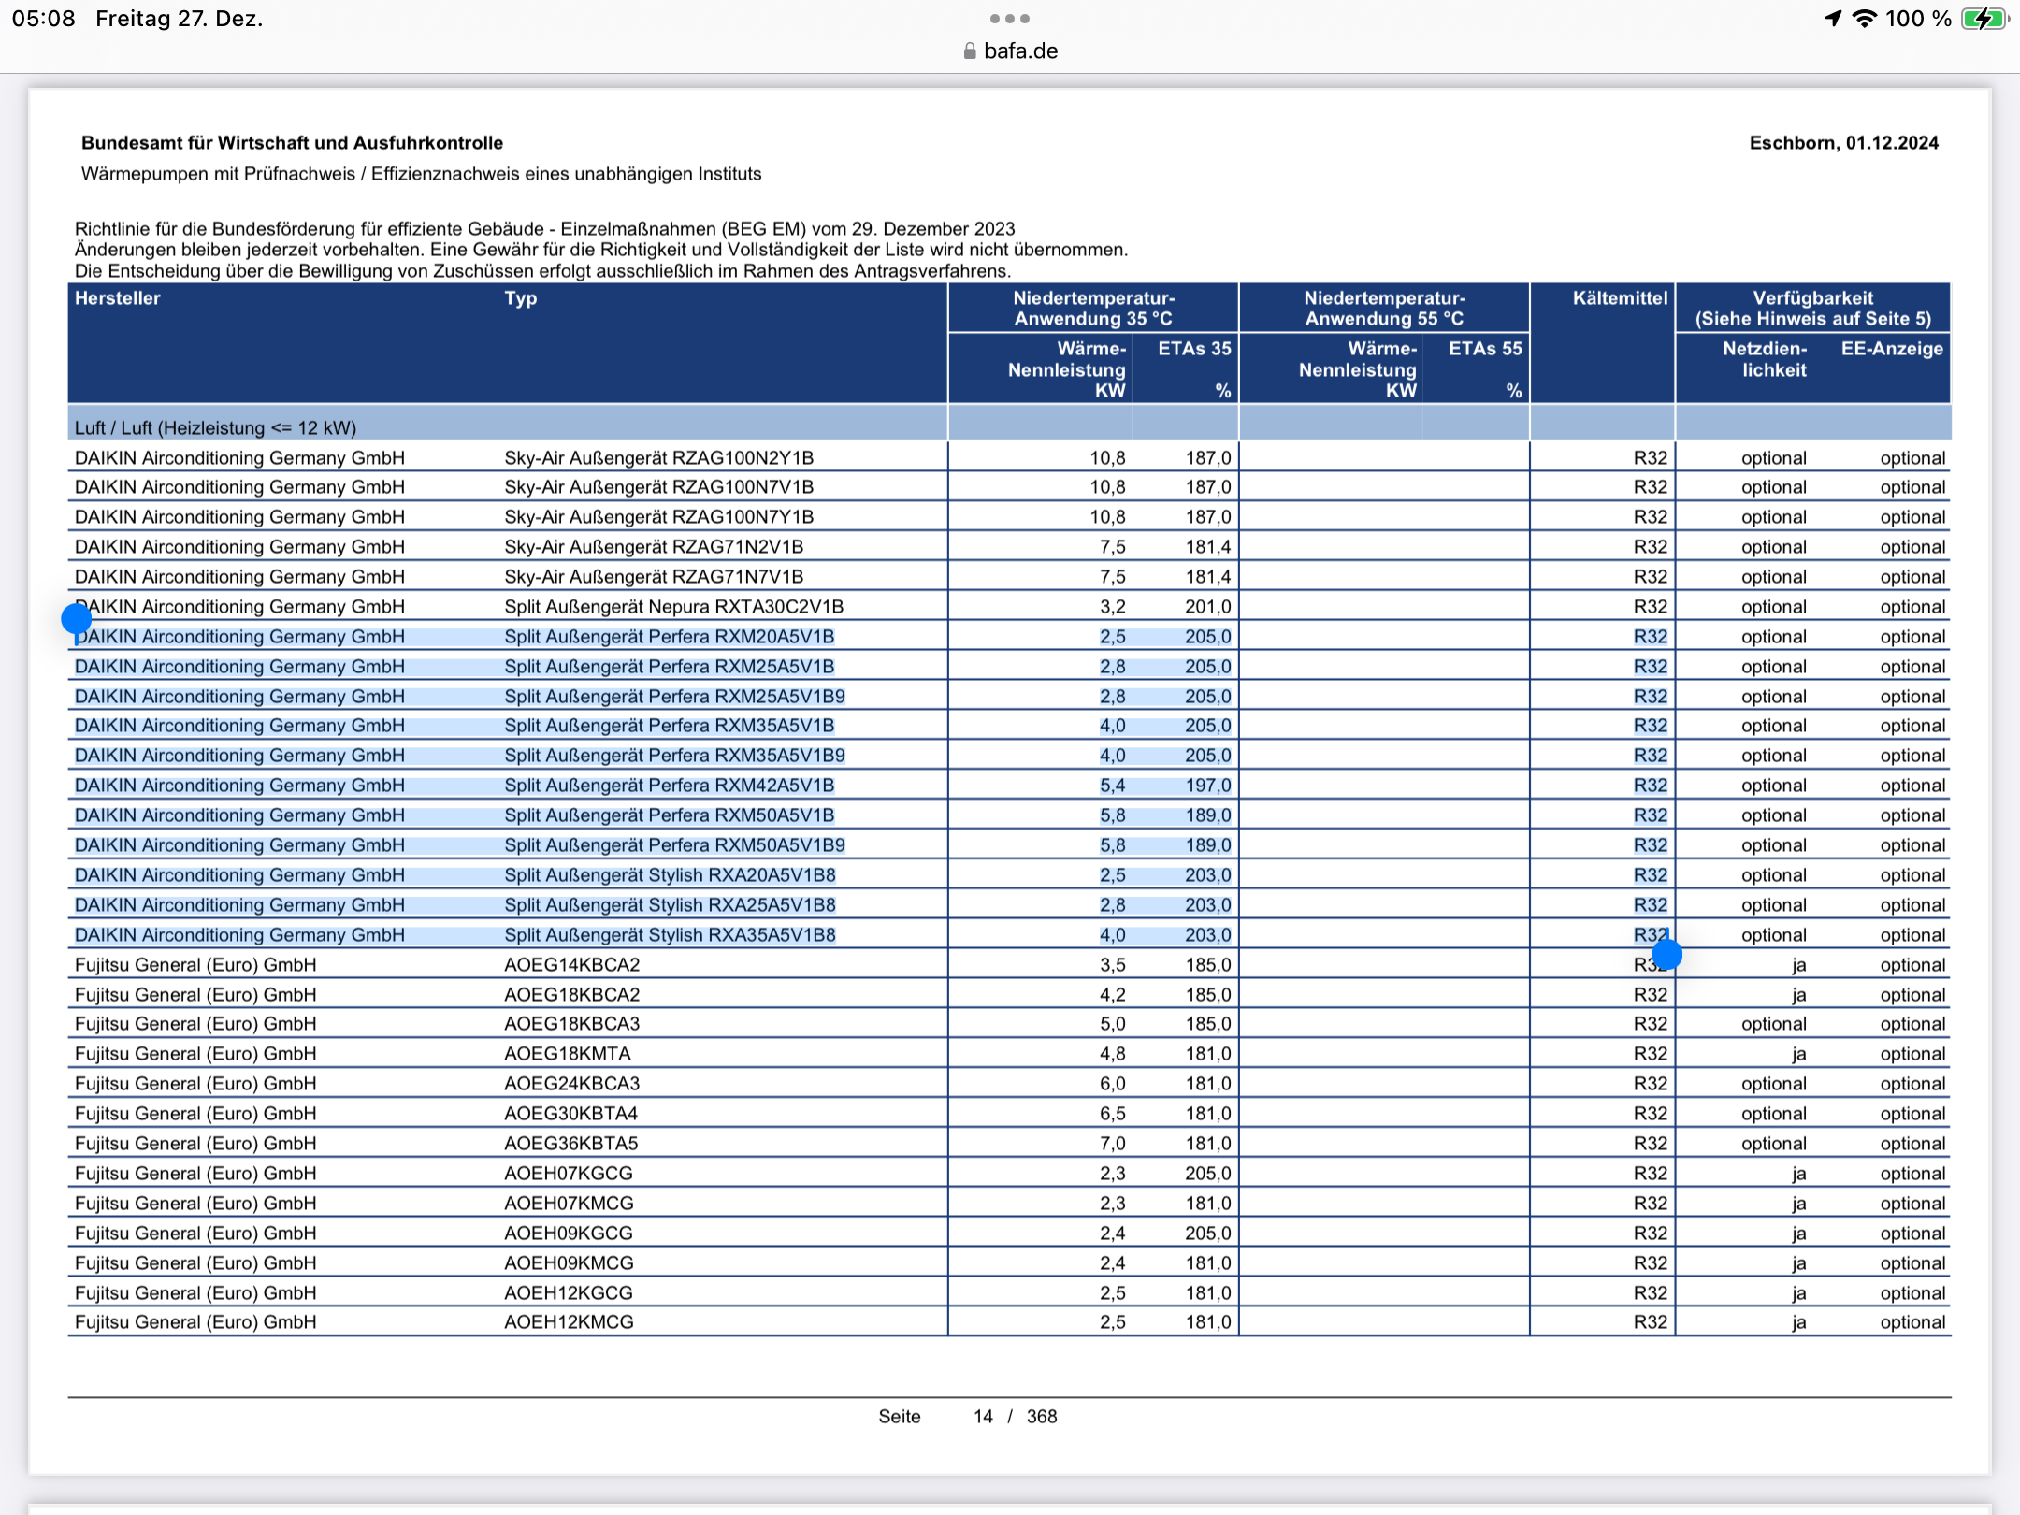Tap the Wi-Fi status icon

coord(1865,19)
